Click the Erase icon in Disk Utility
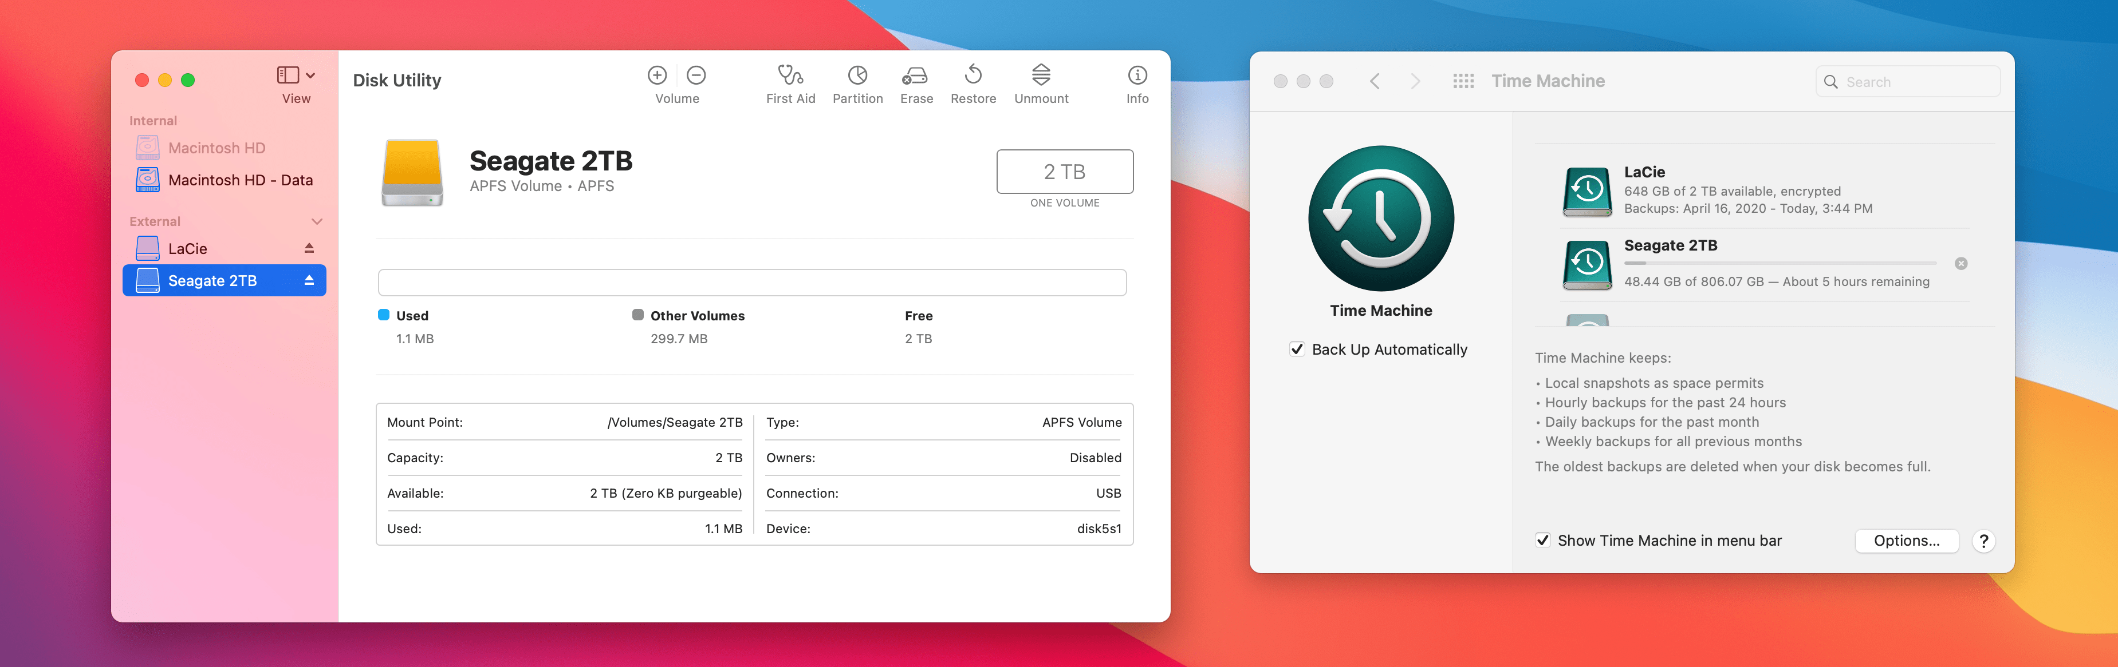The height and width of the screenshot is (667, 2118). (916, 81)
